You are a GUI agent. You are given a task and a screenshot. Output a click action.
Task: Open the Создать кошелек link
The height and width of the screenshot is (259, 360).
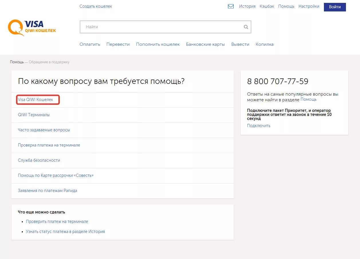tap(96, 6)
